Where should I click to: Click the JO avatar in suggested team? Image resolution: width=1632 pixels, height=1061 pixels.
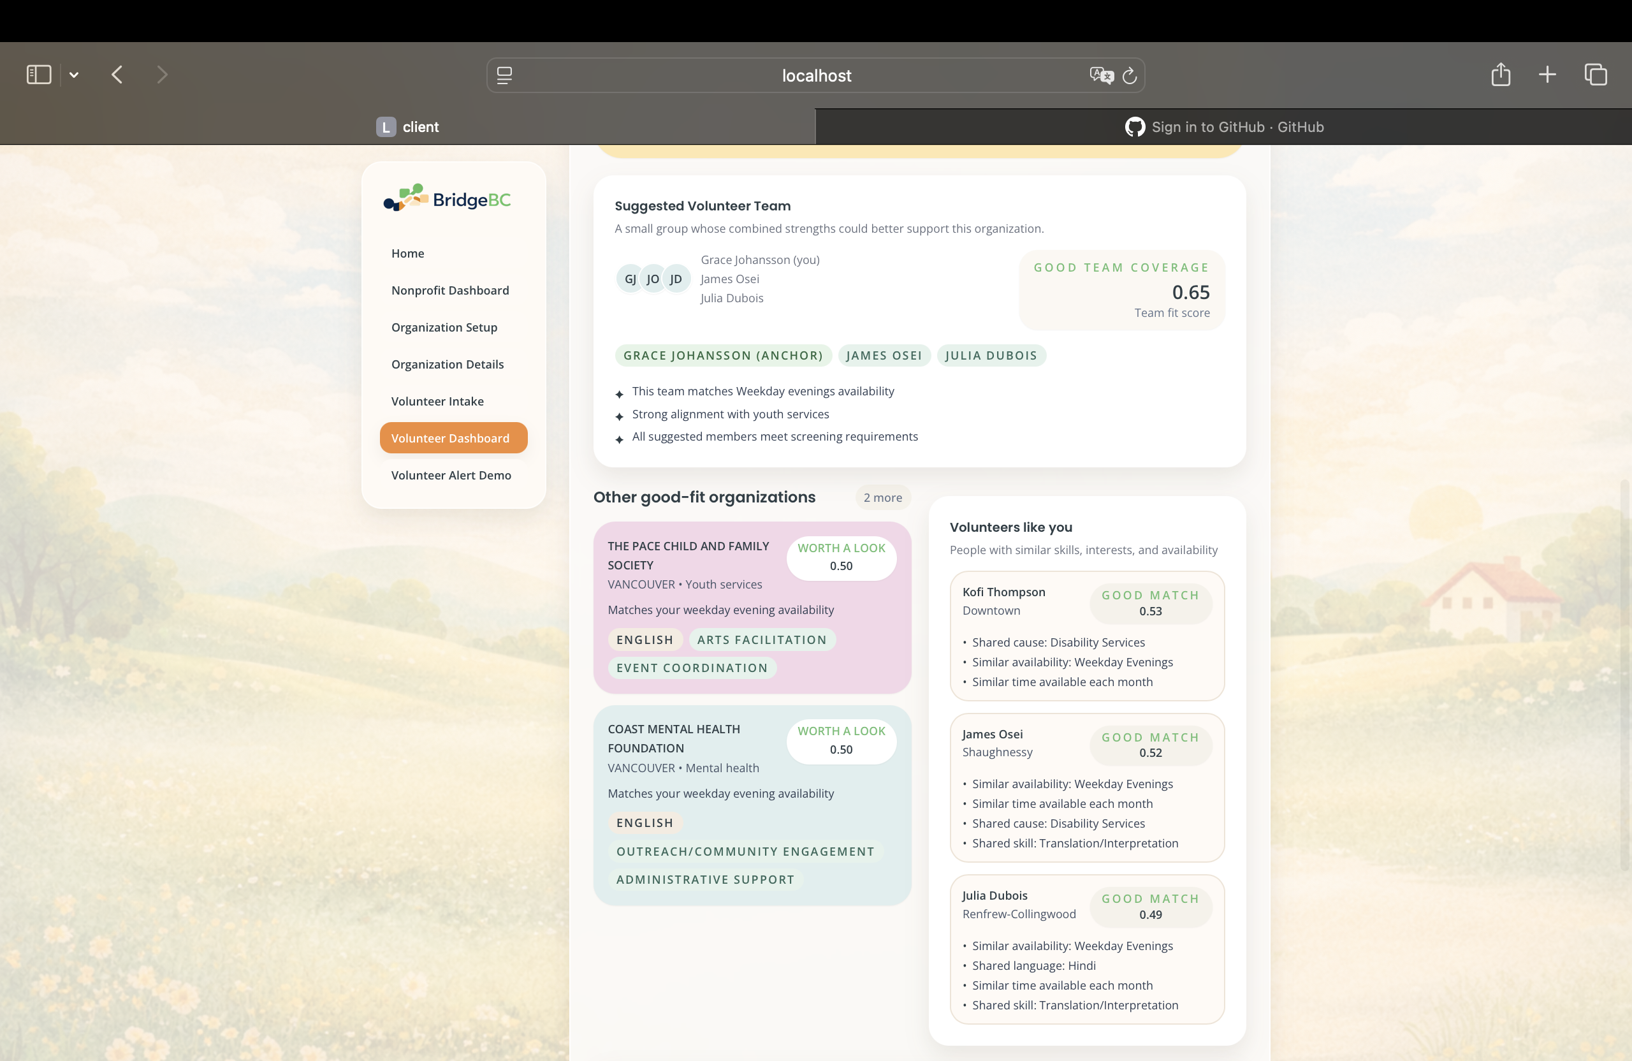[x=653, y=279]
